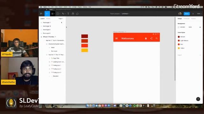
Task: Select the Yellow color style
Action: point(181,48)
